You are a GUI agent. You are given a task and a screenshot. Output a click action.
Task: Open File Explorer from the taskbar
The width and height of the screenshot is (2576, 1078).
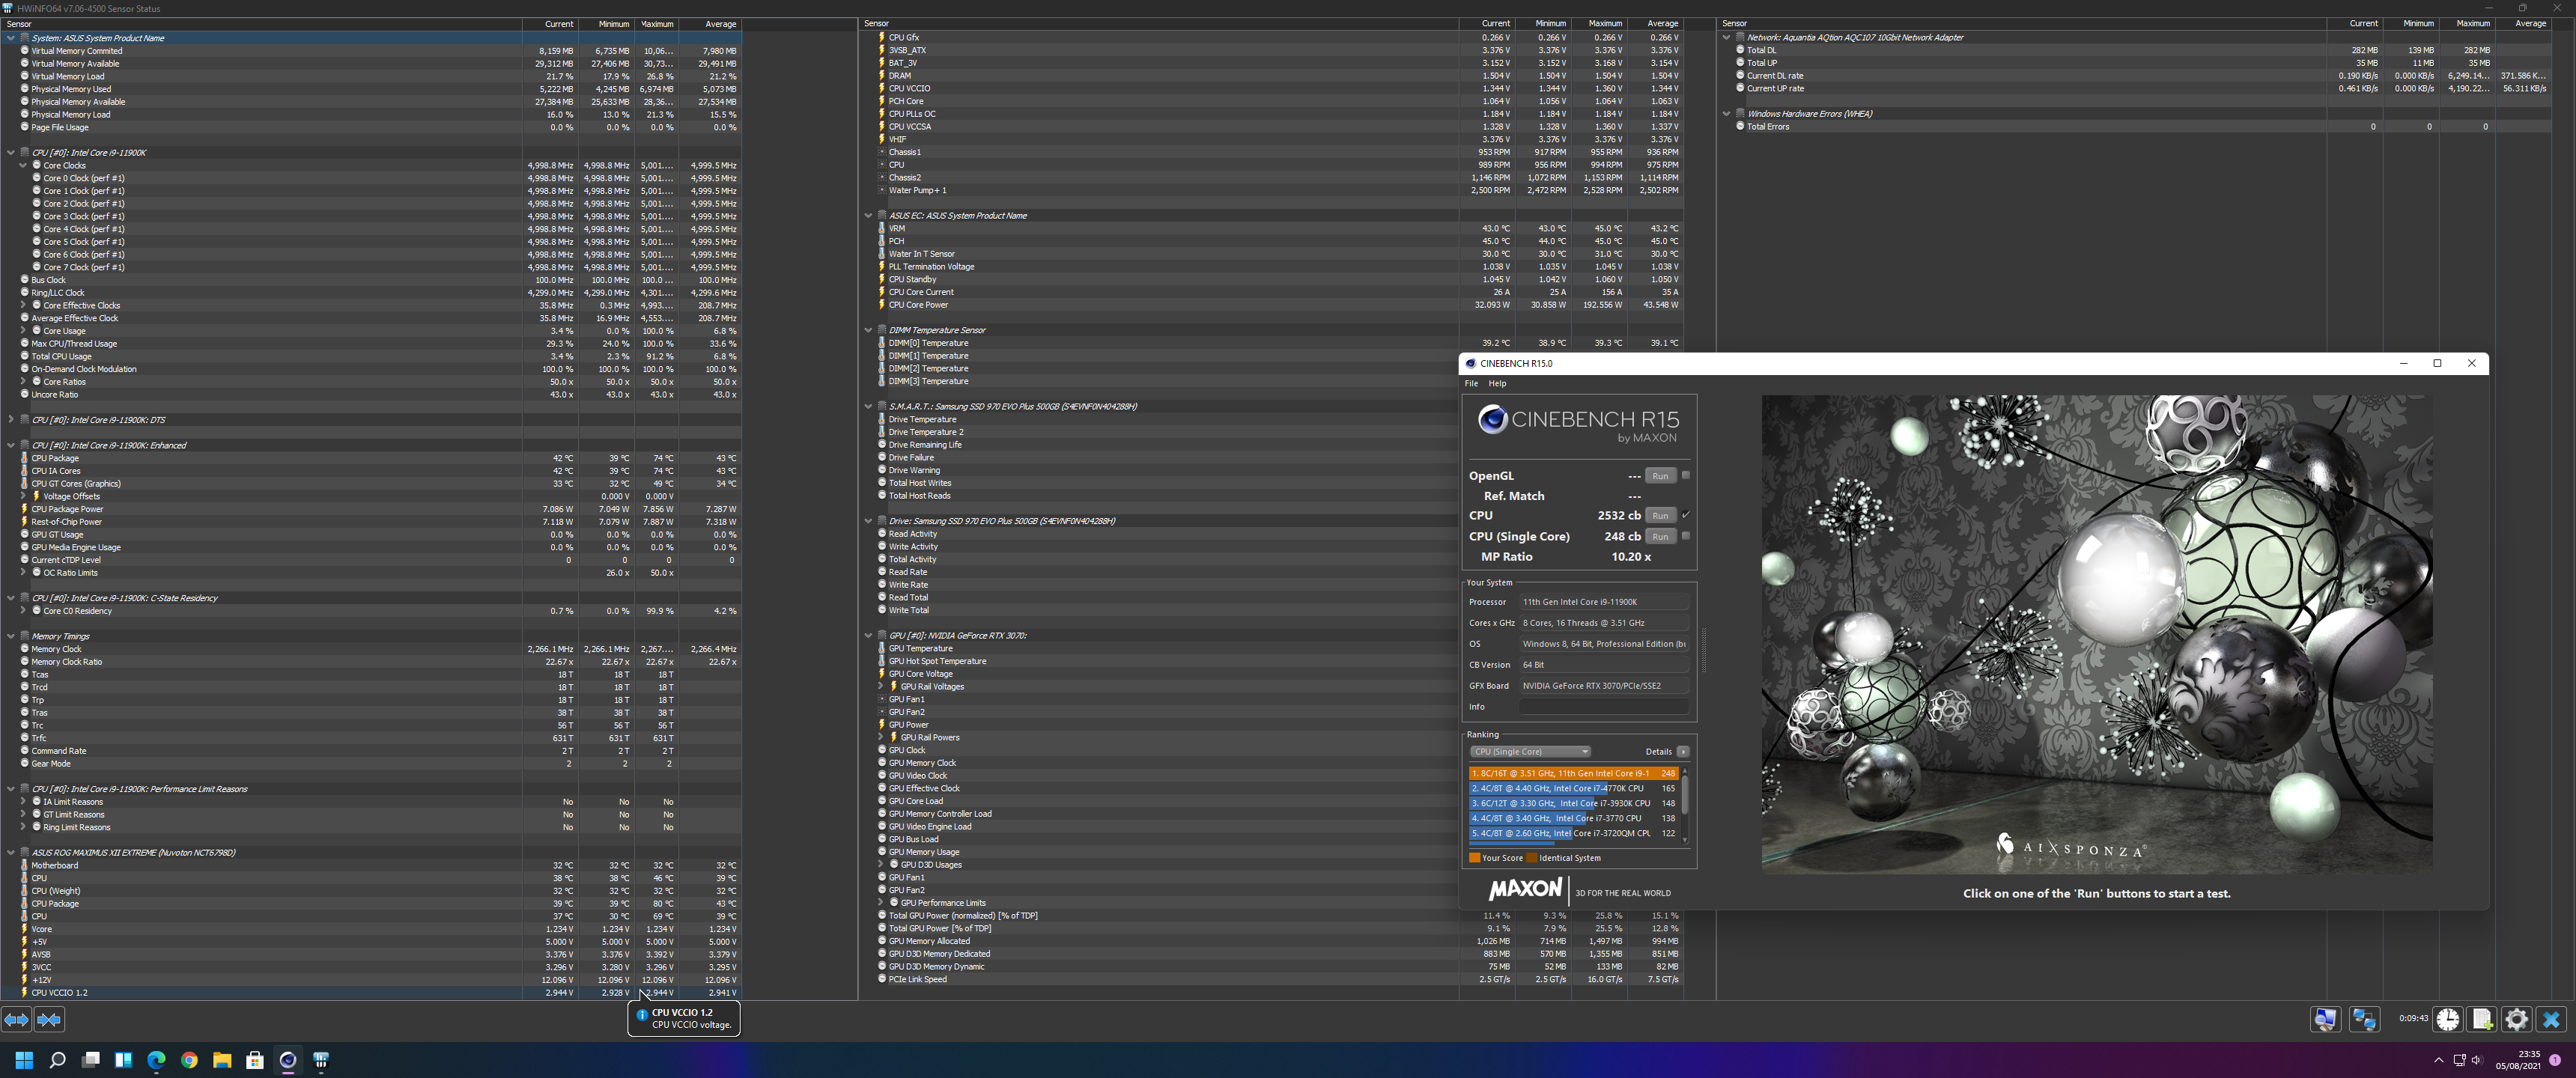222,1060
